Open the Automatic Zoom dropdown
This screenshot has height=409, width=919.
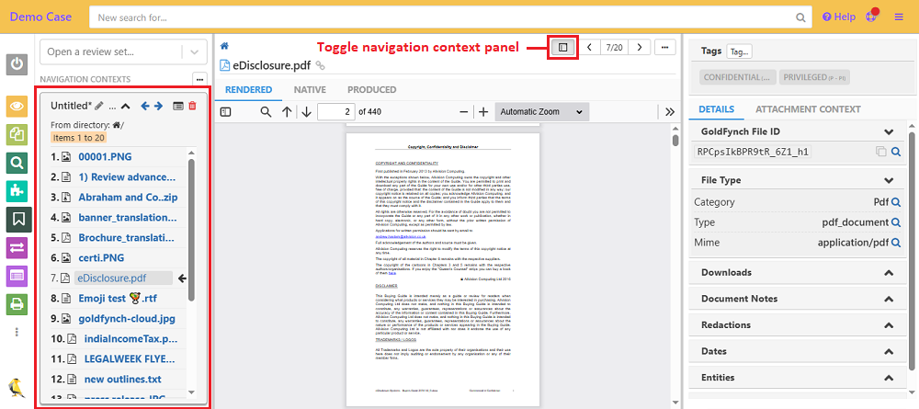coord(541,112)
